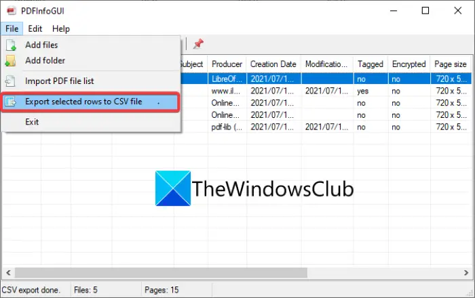
Task: Click Modification date in the pdf-lib row
Action: tap(327, 127)
